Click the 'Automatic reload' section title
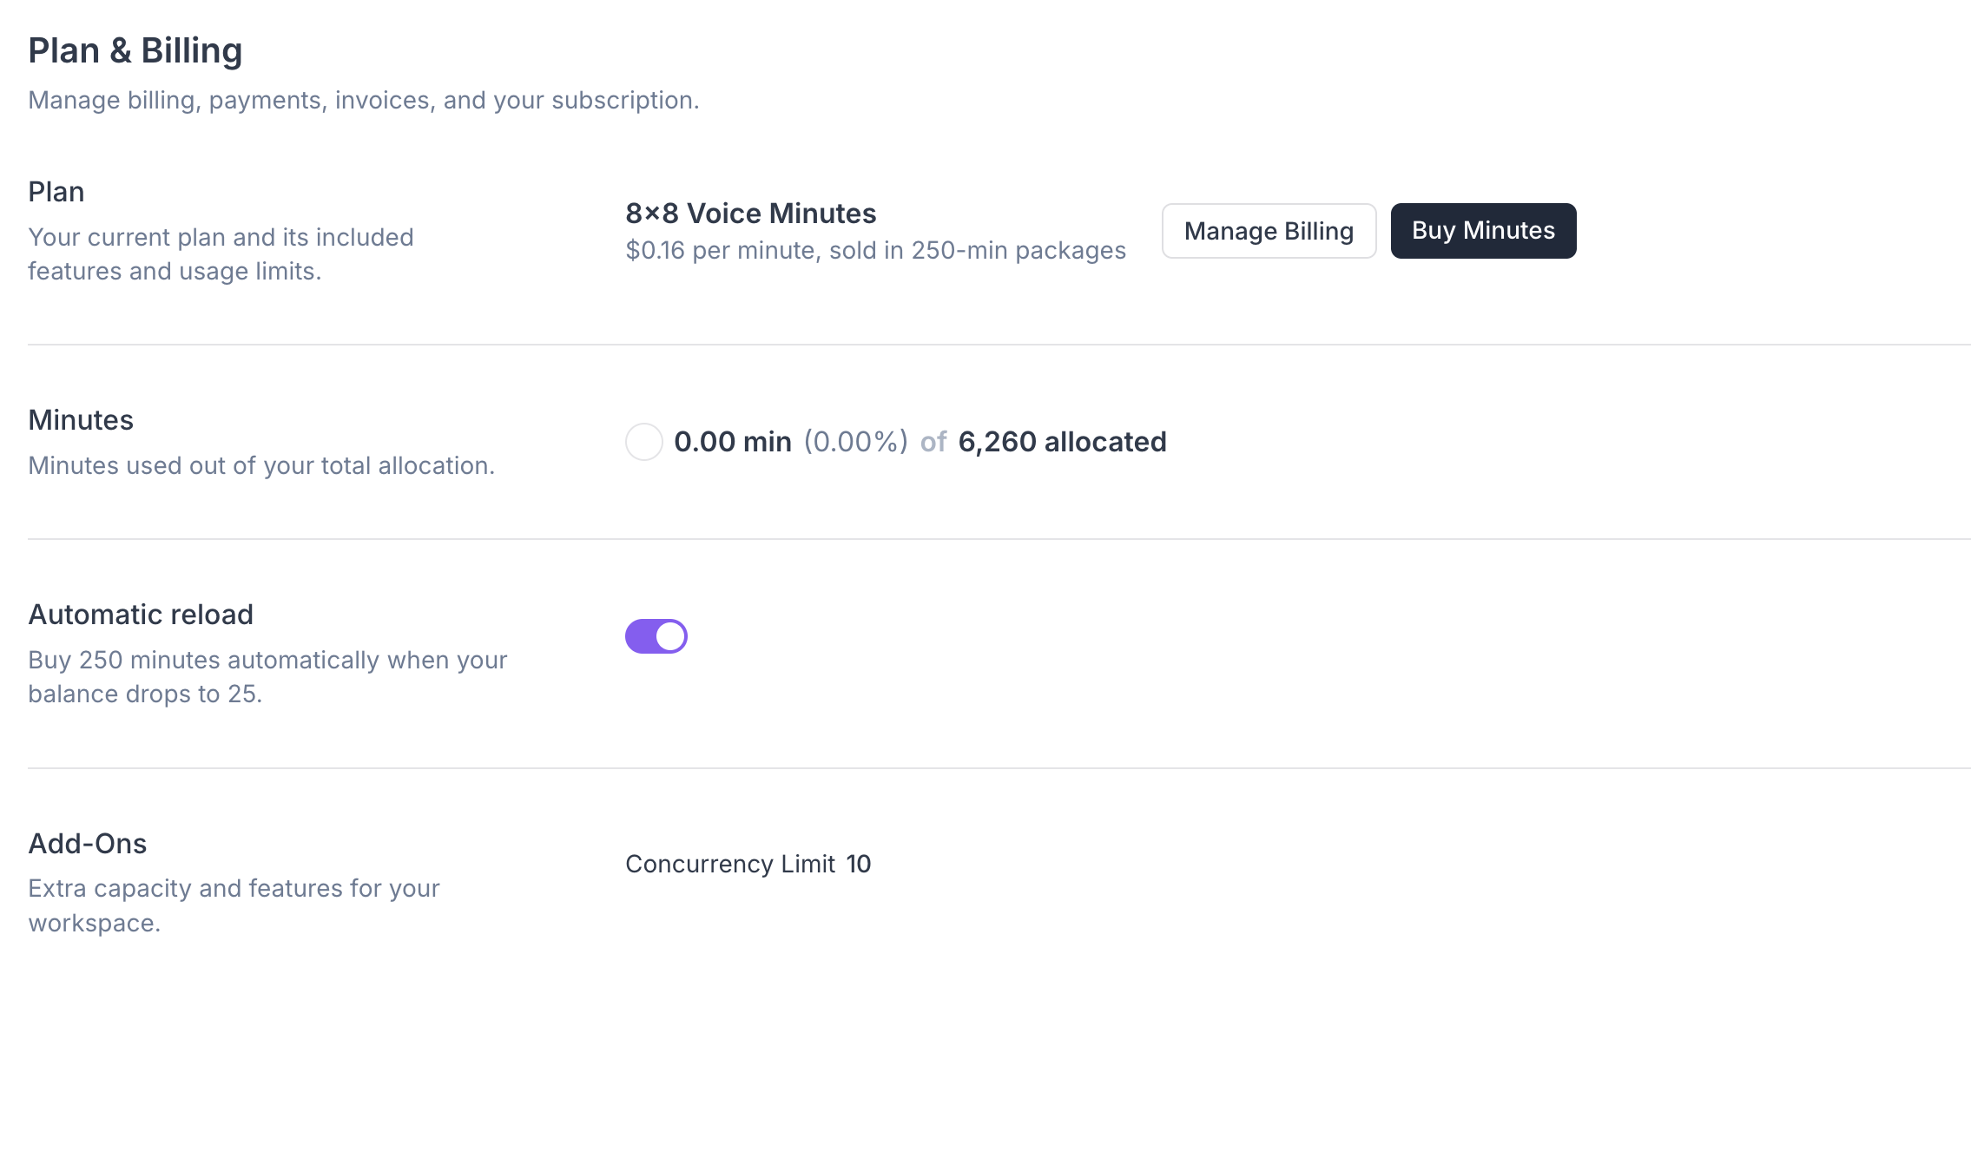Image resolution: width=1971 pixels, height=1158 pixels. [x=141, y=615]
